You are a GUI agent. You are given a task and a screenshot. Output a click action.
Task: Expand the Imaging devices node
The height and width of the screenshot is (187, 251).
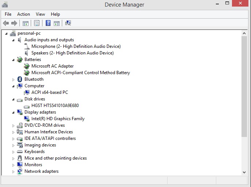point(13,145)
